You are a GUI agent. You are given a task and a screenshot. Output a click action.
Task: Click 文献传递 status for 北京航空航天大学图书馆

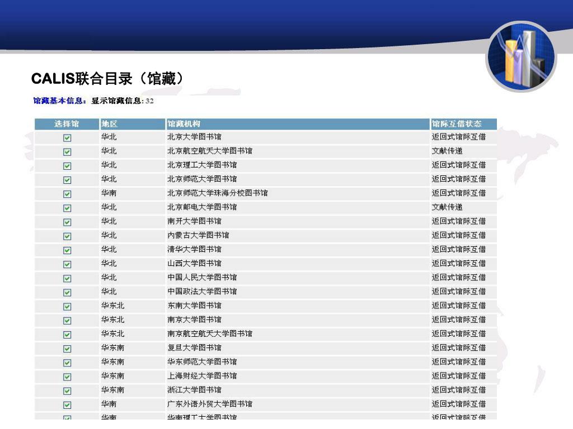click(x=447, y=151)
